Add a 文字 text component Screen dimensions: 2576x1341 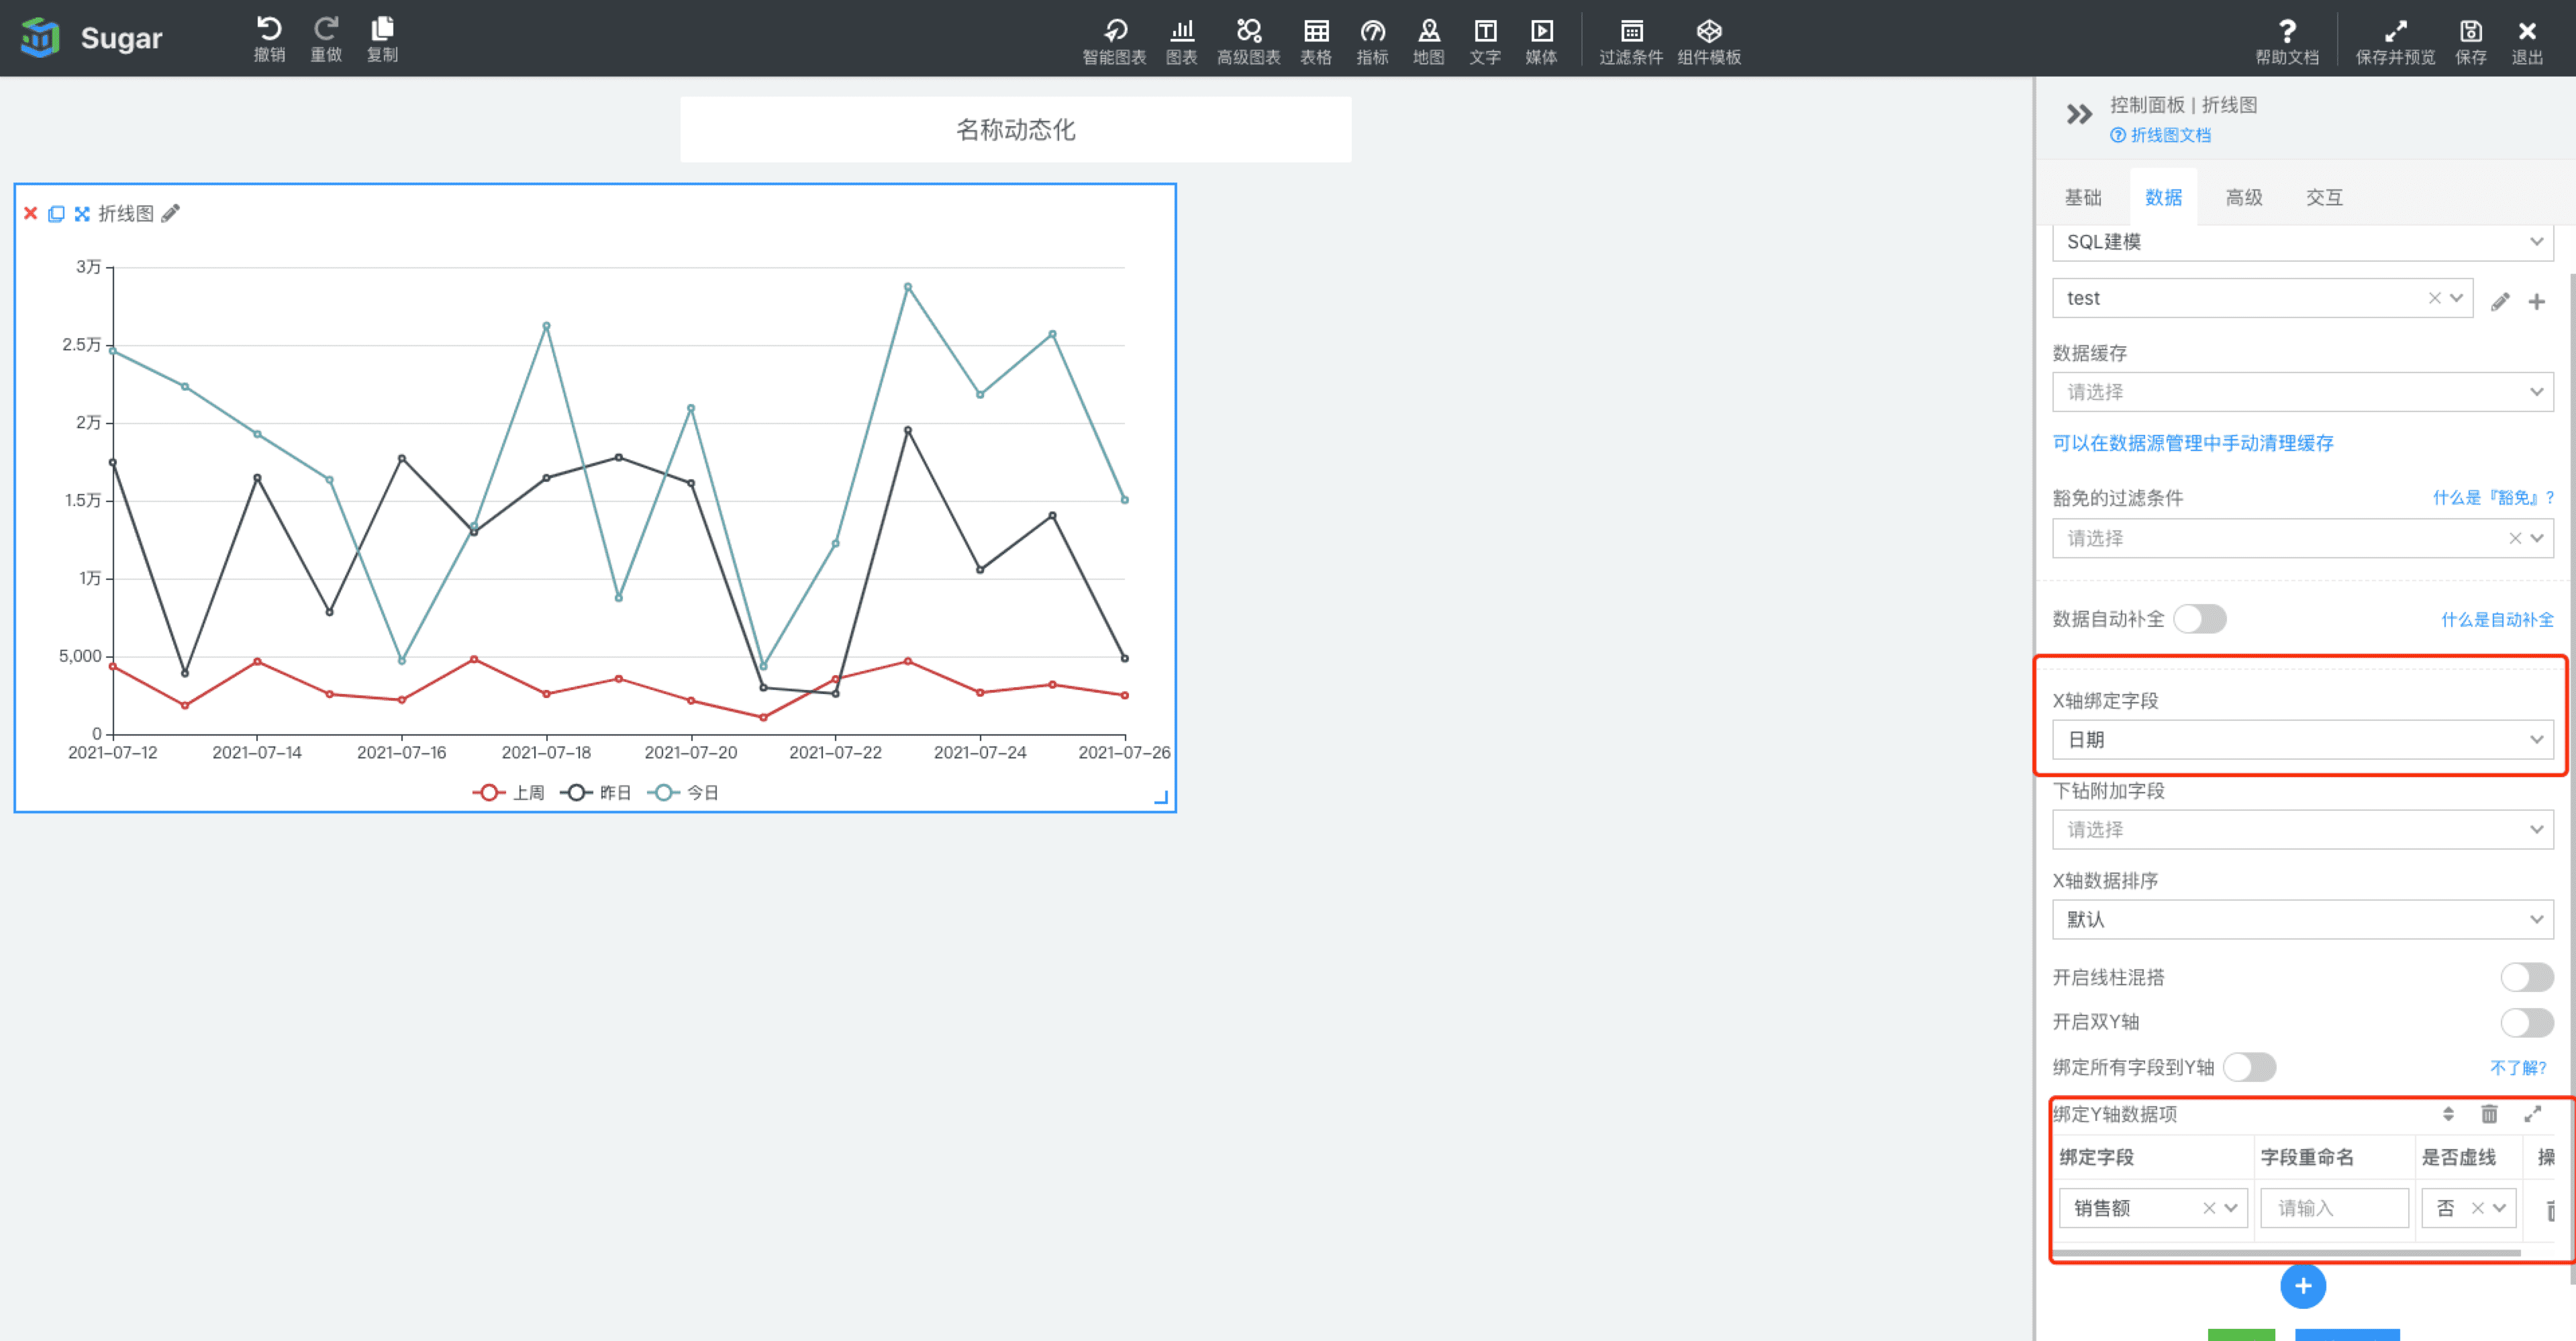(1485, 42)
